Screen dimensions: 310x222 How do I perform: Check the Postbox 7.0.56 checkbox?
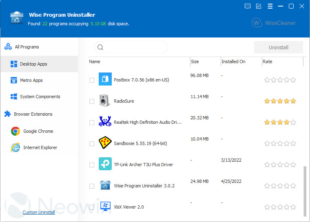click(x=92, y=80)
